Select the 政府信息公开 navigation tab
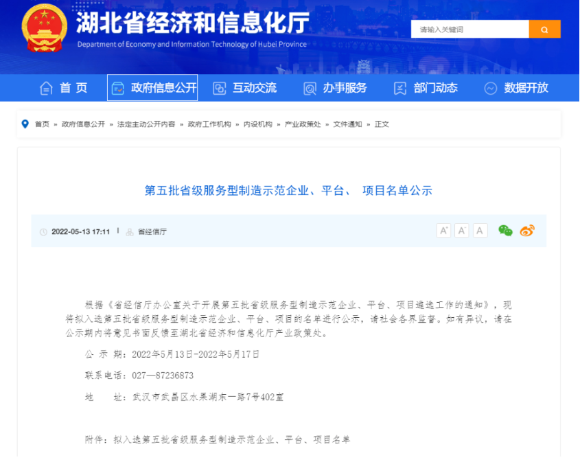 (152, 88)
